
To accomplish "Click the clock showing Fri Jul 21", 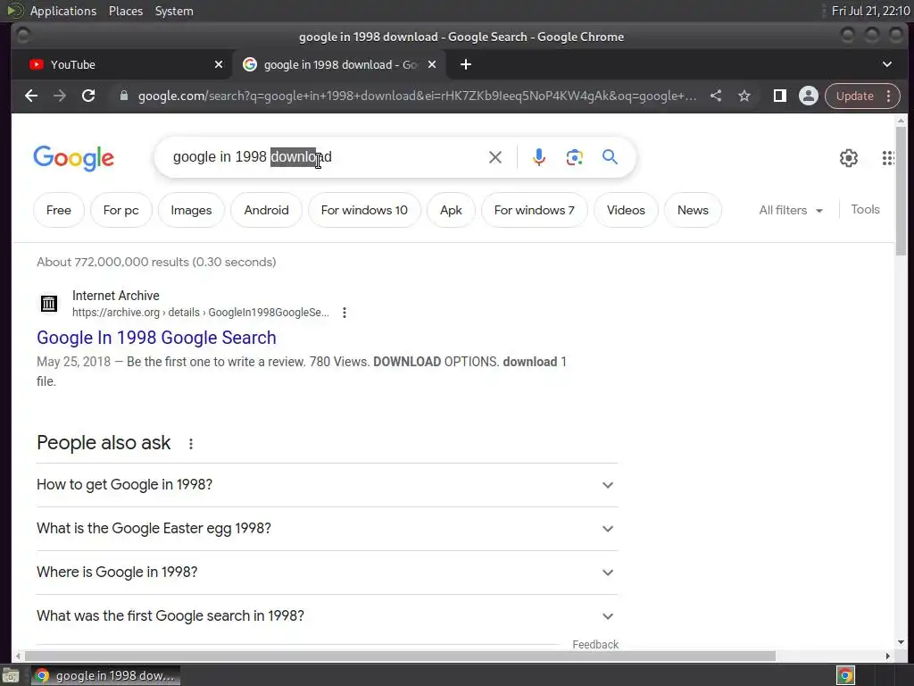I will 870,11.
